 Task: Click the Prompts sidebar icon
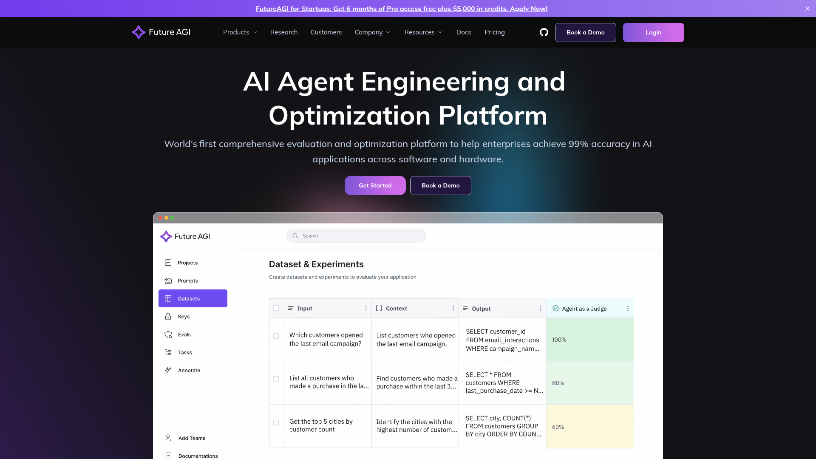click(168, 281)
